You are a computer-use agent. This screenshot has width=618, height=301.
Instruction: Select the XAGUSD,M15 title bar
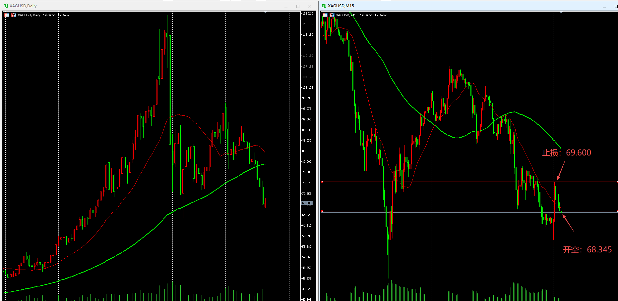click(464, 6)
